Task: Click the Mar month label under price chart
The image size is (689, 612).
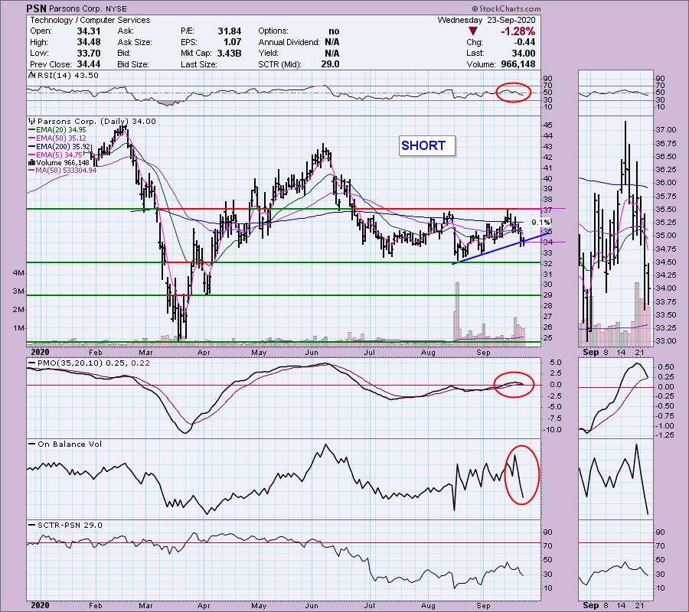Action: point(145,353)
